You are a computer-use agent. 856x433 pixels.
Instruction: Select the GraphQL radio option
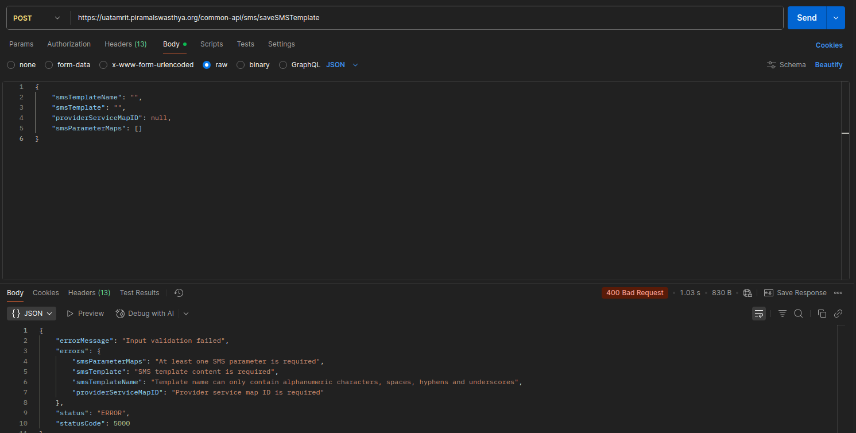(x=283, y=65)
